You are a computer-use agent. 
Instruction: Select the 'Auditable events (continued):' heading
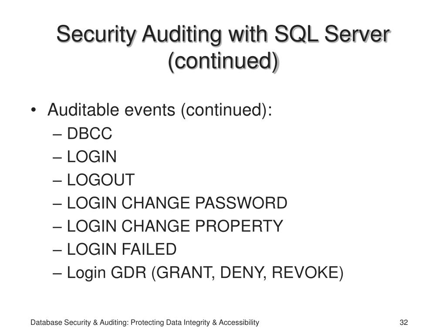pos(159,110)
